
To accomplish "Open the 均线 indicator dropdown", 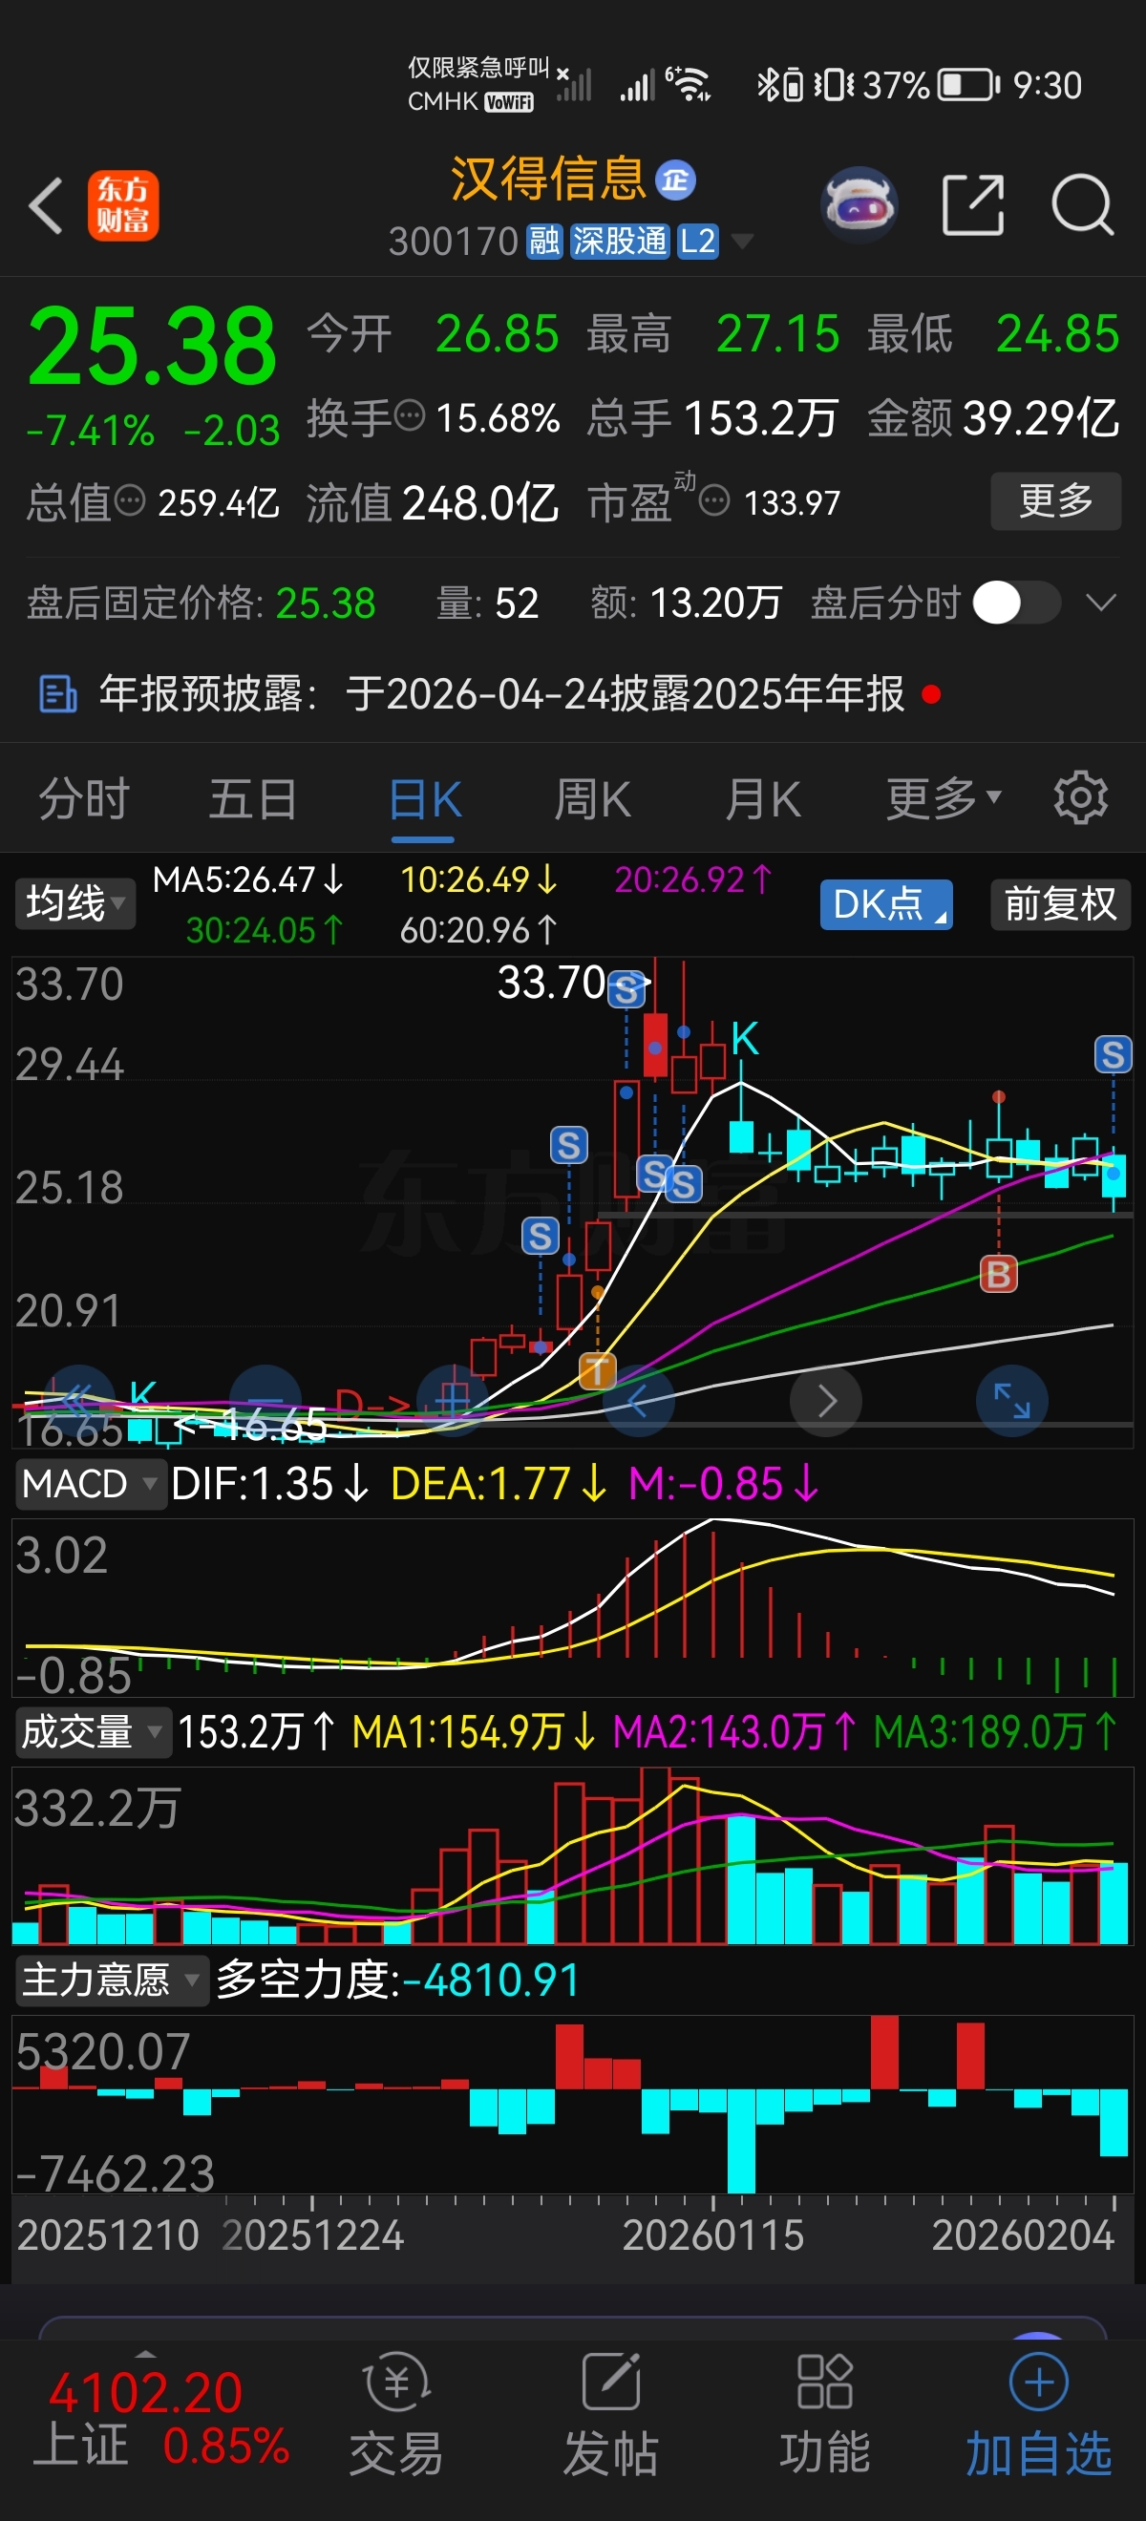I will 74,902.
